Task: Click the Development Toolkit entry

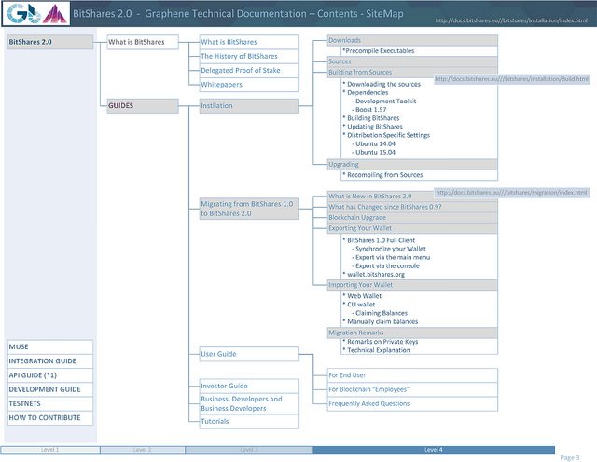Action: (385, 102)
